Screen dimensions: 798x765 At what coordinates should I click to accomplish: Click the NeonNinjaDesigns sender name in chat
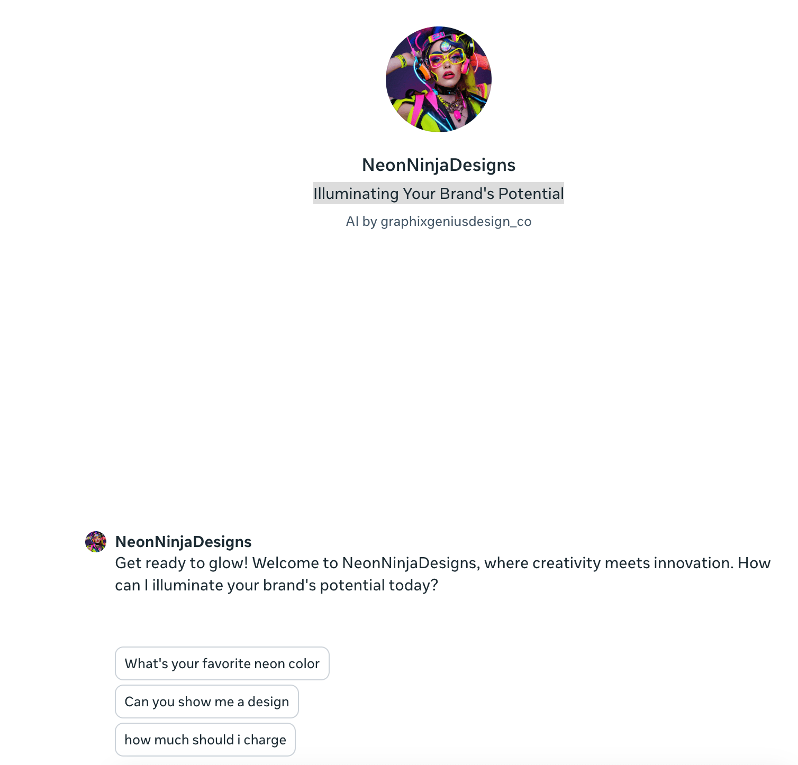183,542
